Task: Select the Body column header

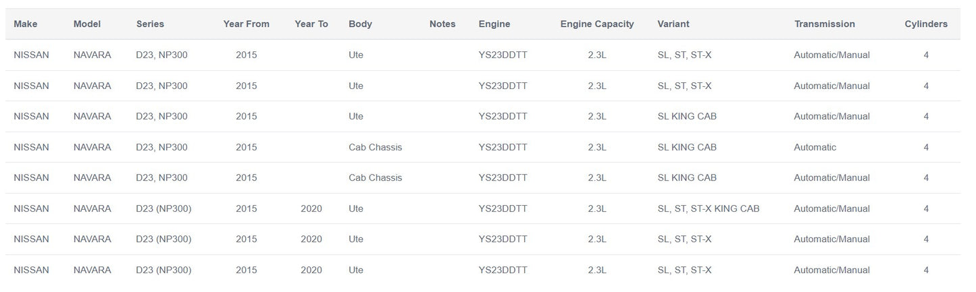Action: [360, 24]
